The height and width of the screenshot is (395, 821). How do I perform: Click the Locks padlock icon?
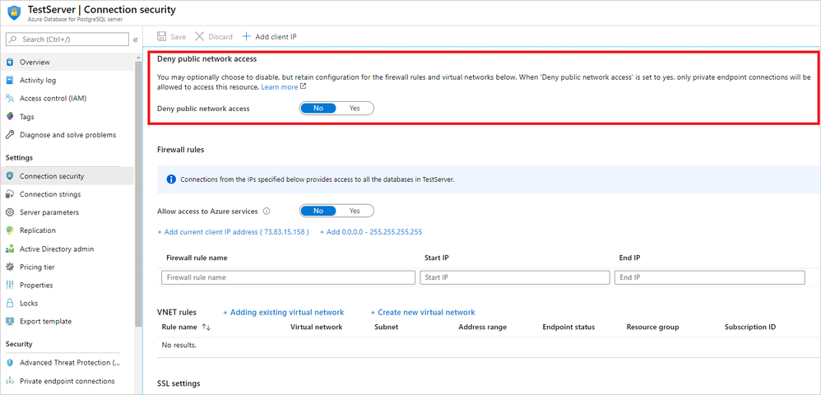(9, 303)
